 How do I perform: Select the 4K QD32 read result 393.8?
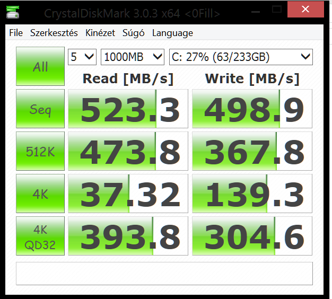click(x=128, y=236)
